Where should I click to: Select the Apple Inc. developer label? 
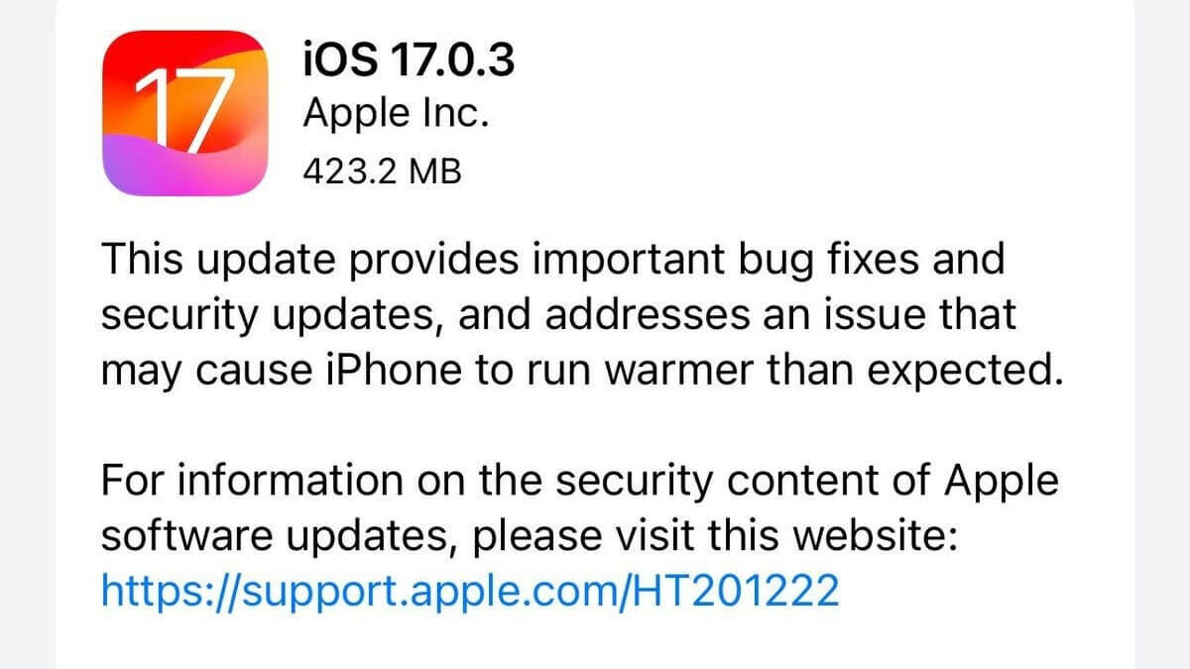pos(397,115)
